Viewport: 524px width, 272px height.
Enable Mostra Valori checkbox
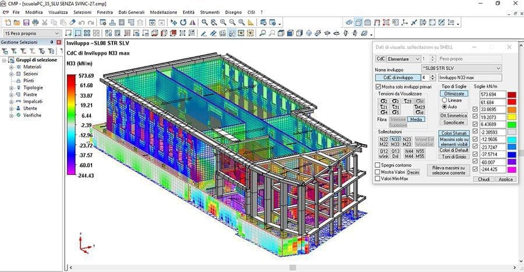378,172
